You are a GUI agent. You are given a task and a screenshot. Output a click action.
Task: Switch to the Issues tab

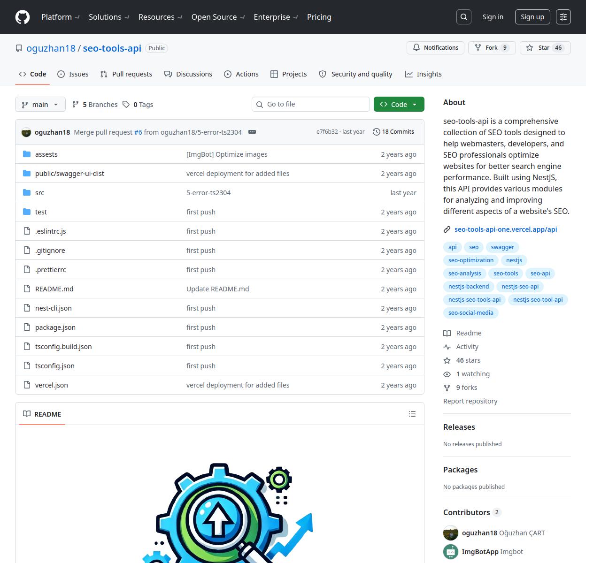click(x=73, y=74)
